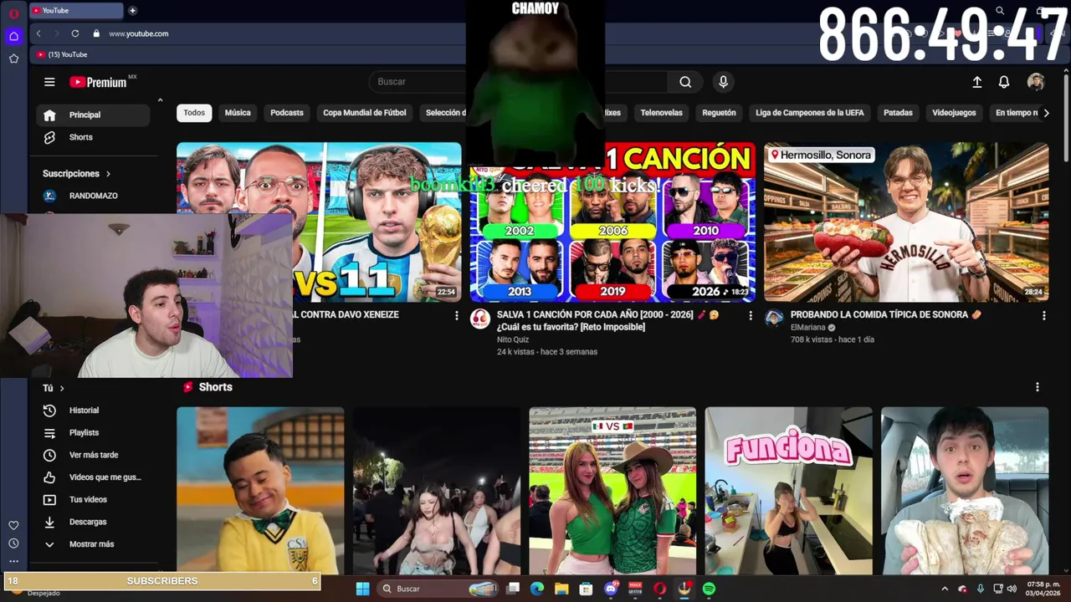Open options for the Comida Típica de Sonora video
The height and width of the screenshot is (602, 1071).
tap(1043, 315)
